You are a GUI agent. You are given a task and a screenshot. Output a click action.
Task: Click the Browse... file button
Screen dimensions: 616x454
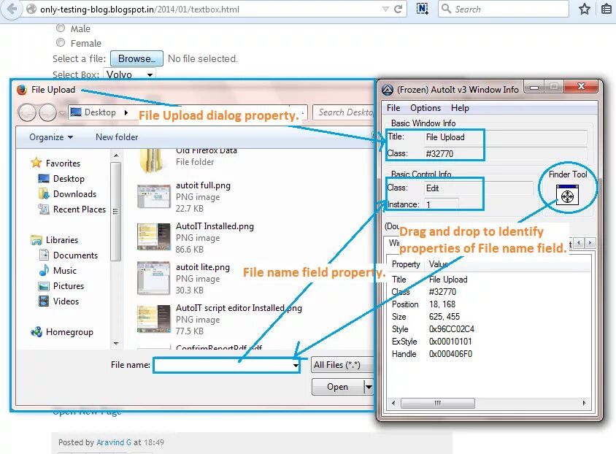click(136, 58)
